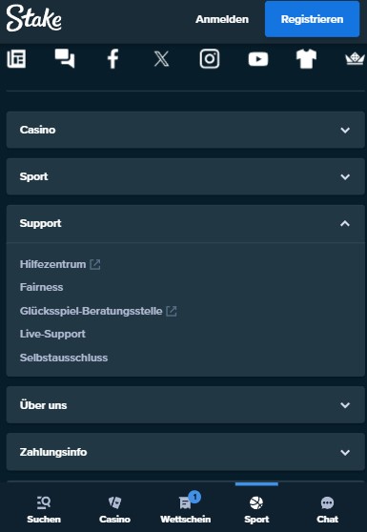Open the Instagram icon
Screen dimensions: 367x532
pyautogui.click(x=210, y=59)
